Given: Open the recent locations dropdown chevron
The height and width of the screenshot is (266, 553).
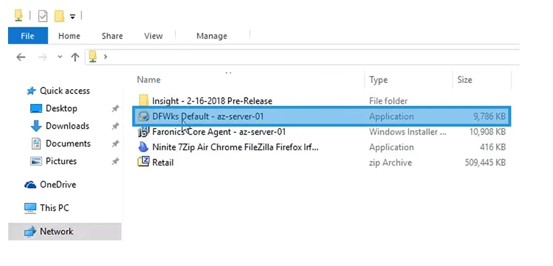Looking at the screenshot, I should pos(60,57).
